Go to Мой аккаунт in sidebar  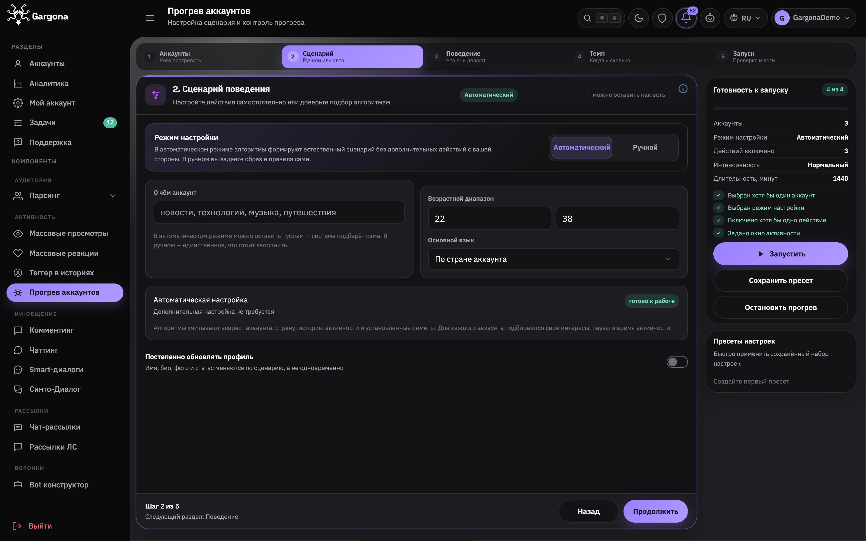(65, 103)
